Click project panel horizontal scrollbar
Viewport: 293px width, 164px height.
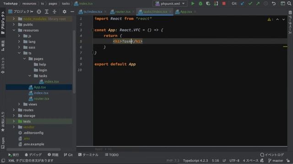coord(33,149)
